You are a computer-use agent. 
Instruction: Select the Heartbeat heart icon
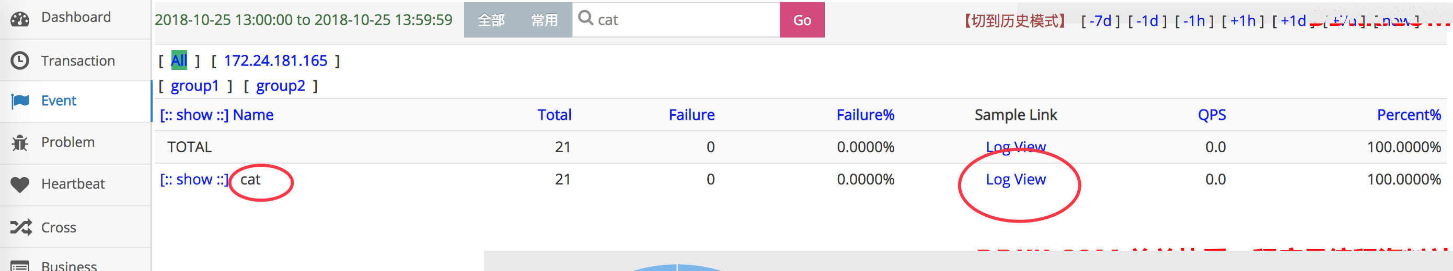[20, 184]
